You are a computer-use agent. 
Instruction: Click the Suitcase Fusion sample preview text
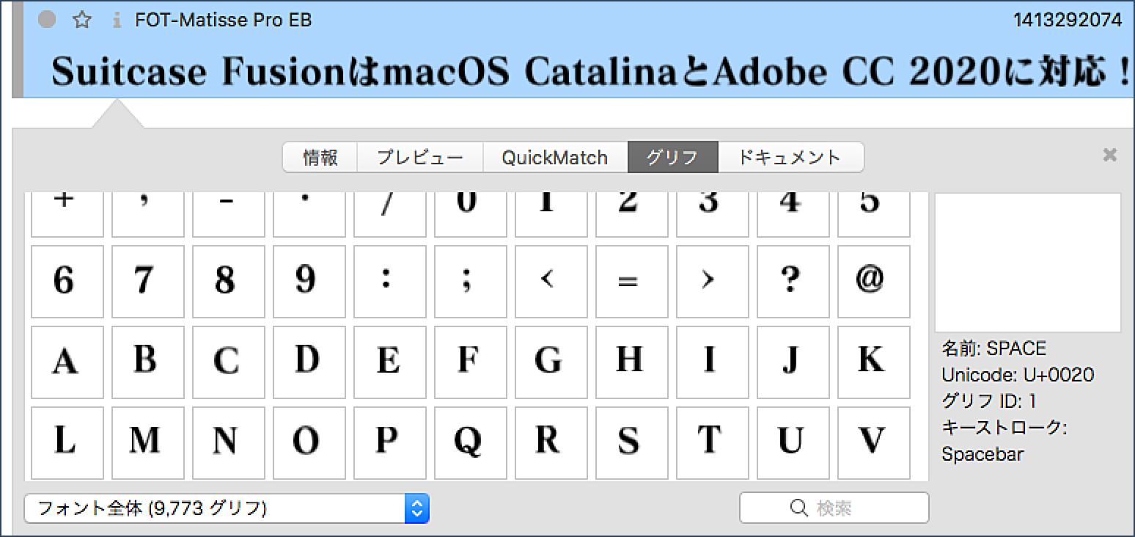[x=590, y=72]
